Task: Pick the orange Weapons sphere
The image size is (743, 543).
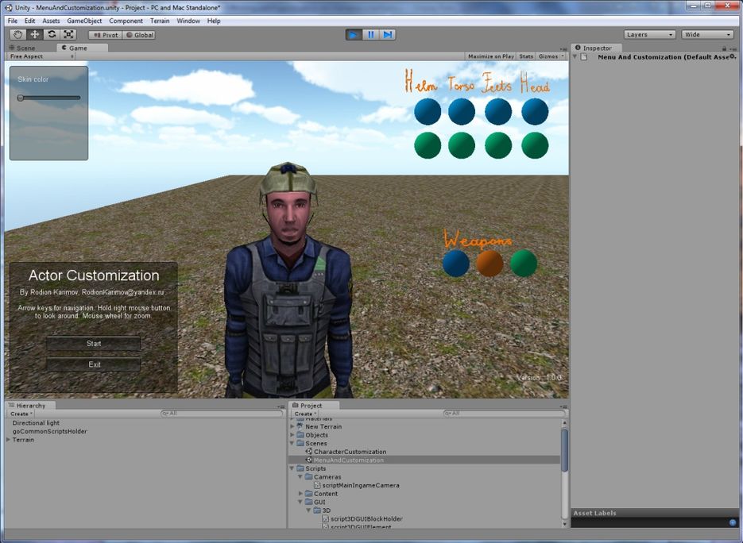Action: [490, 264]
